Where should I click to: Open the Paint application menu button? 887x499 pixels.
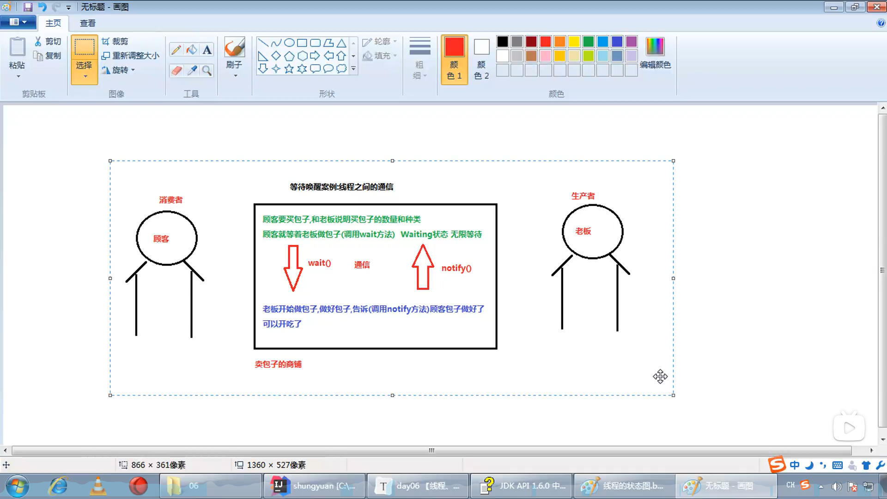click(18, 22)
